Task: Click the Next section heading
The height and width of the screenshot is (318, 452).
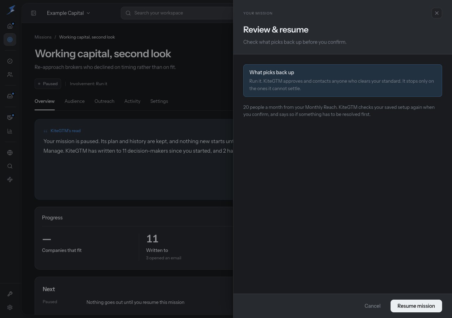Action: pos(49,289)
